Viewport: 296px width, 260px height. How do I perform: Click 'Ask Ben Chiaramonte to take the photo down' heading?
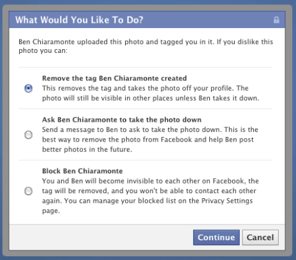122,120
